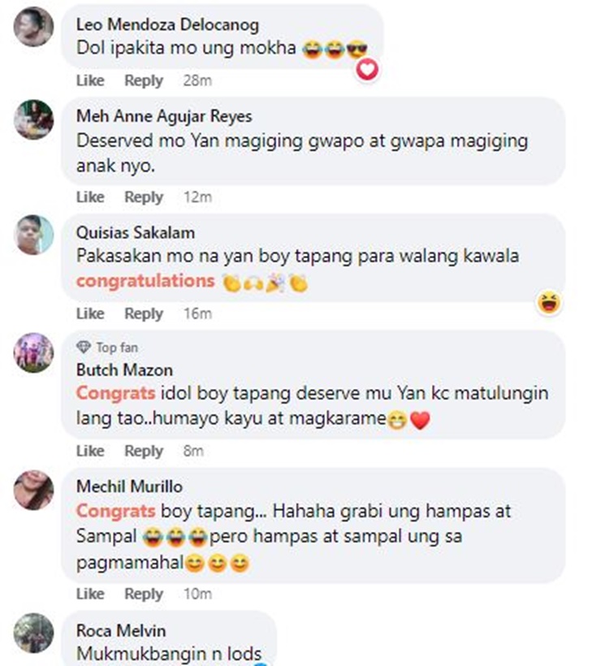Open Leo Mendoza Delocanog's profile picture
Screen dimensions: 609x666
coord(33,26)
